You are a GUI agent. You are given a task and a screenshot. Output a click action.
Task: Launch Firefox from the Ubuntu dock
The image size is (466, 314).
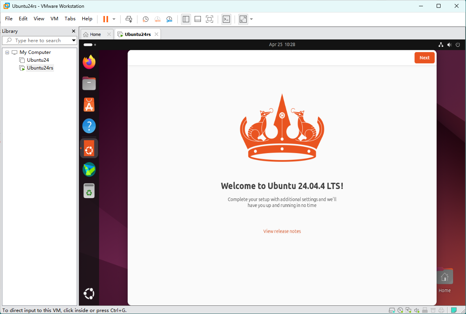pyautogui.click(x=89, y=62)
